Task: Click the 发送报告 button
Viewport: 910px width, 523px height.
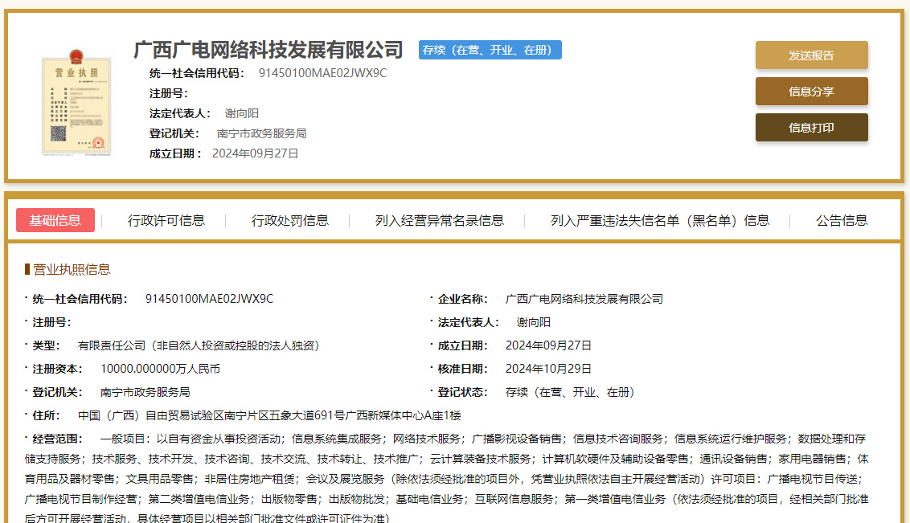Action: point(811,55)
